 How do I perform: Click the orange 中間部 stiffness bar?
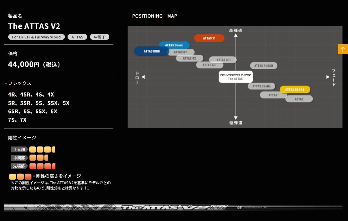pos(39,158)
